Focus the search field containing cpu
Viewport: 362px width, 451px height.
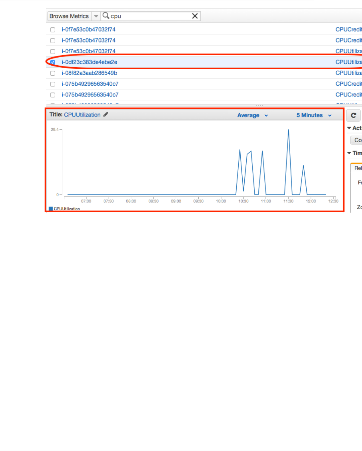[x=150, y=16]
